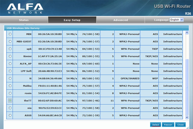
Task: Select the ronin network radio button
Action: 10,93
